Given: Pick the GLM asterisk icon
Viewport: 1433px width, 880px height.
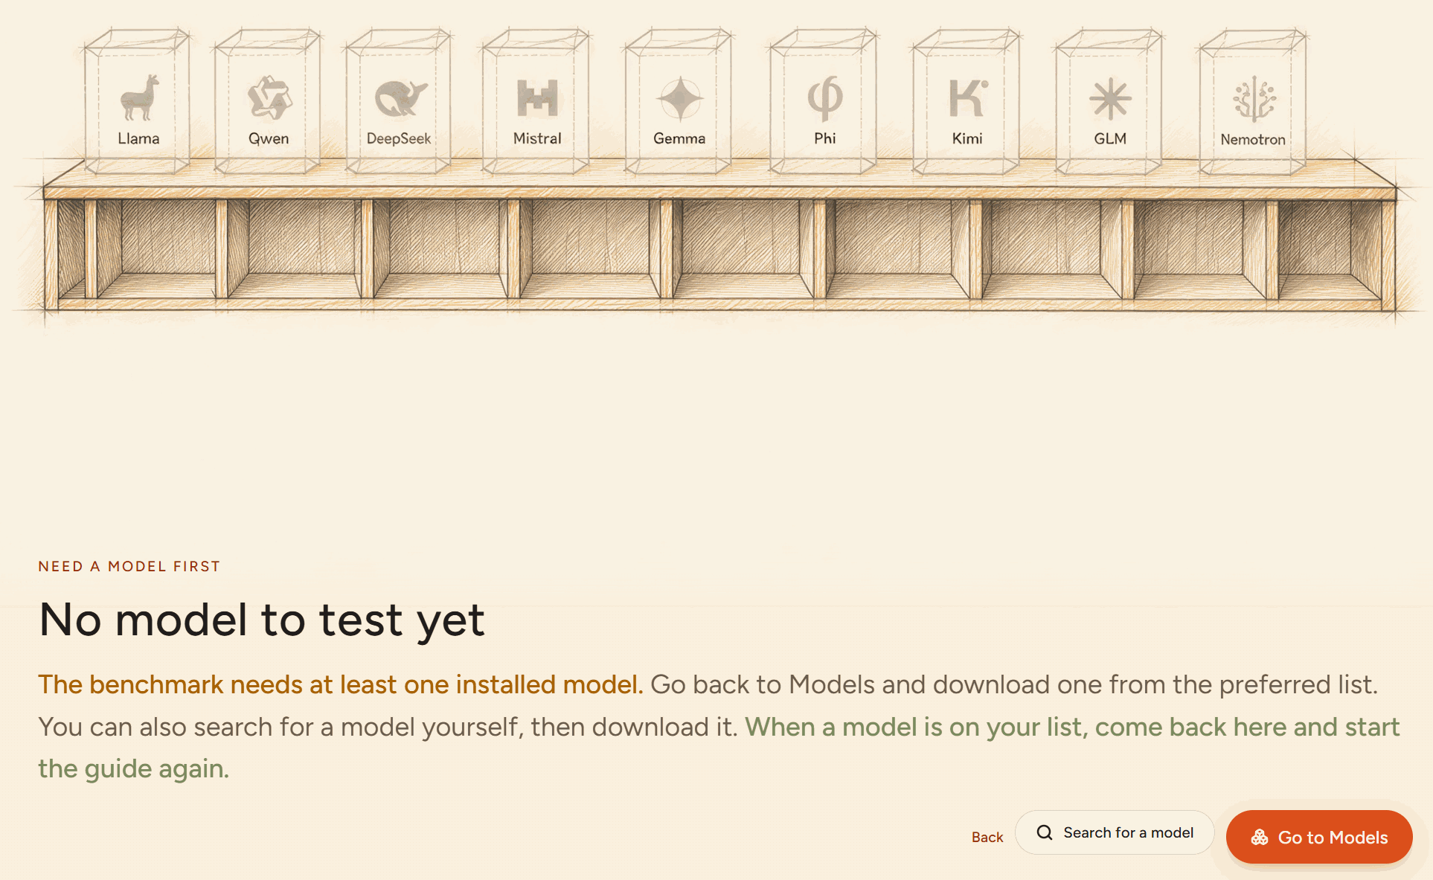Looking at the screenshot, I should point(1110,98).
